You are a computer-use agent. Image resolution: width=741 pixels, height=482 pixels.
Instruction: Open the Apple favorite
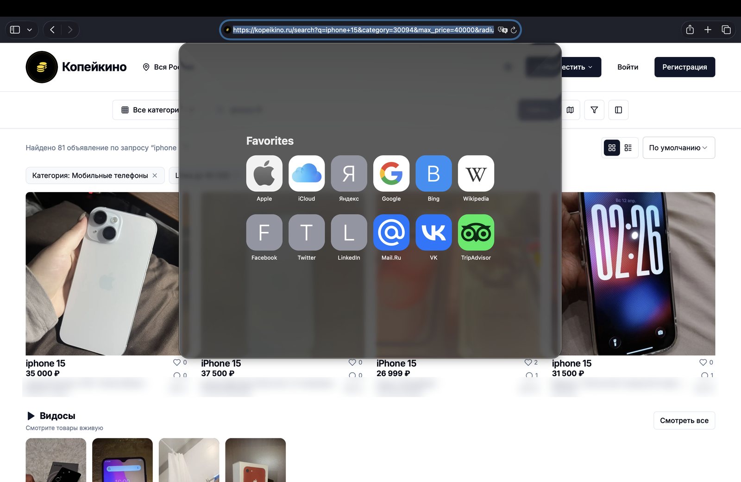pos(264,173)
